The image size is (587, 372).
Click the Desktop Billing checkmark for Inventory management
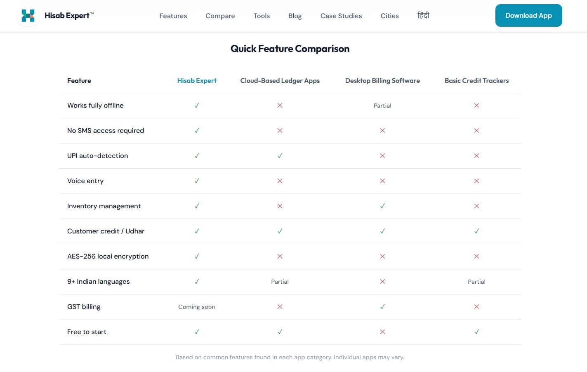(382, 206)
